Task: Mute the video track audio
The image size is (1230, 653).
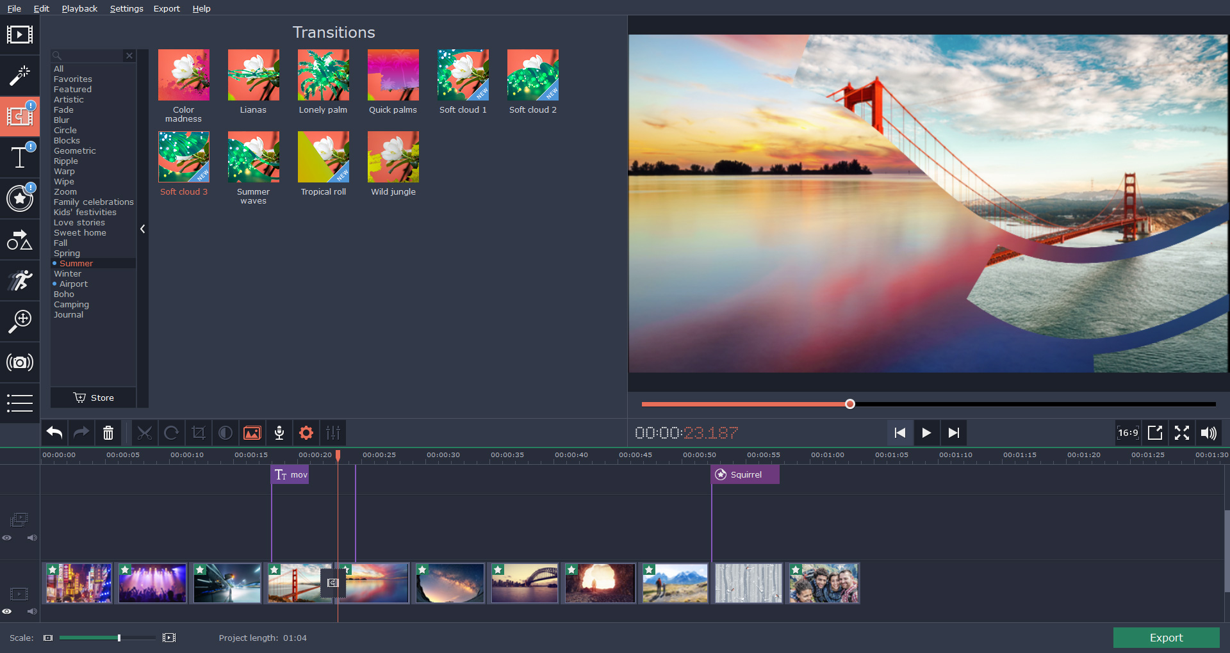Action: click(32, 611)
